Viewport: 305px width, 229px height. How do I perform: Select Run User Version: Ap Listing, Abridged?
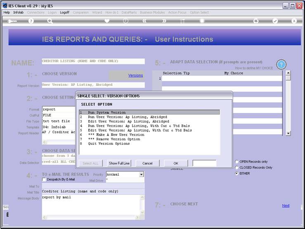pos(149,117)
